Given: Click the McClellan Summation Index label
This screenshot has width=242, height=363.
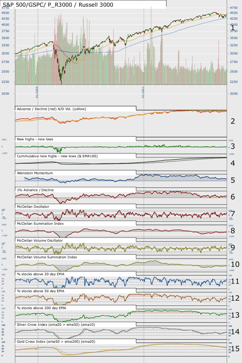Looking at the screenshot, I should (40, 224).
